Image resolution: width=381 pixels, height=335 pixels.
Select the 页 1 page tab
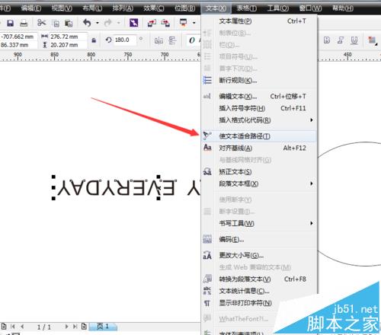click(103, 327)
